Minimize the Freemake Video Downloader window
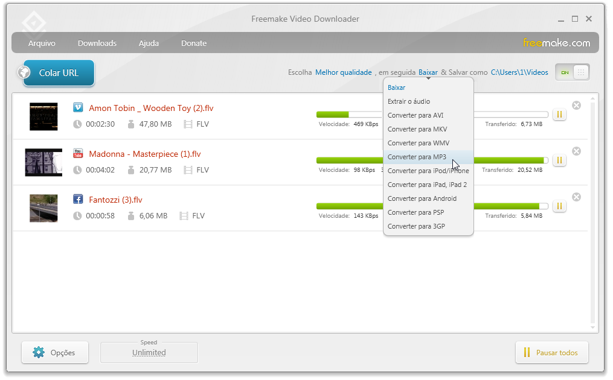 pyautogui.click(x=561, y=19)
